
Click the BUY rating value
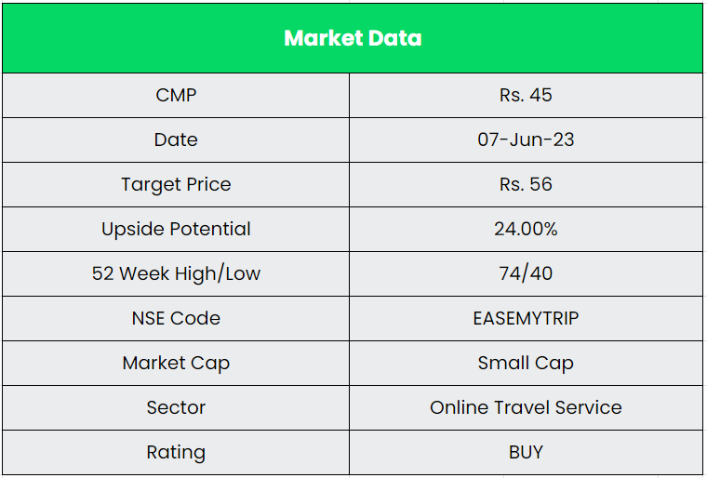526,452
